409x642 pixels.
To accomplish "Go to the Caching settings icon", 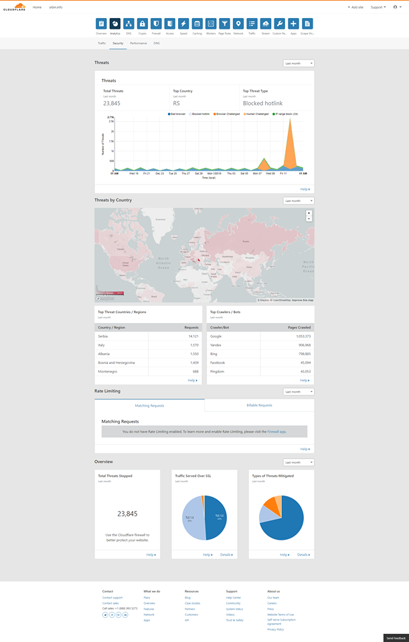I will click(197, 24).
